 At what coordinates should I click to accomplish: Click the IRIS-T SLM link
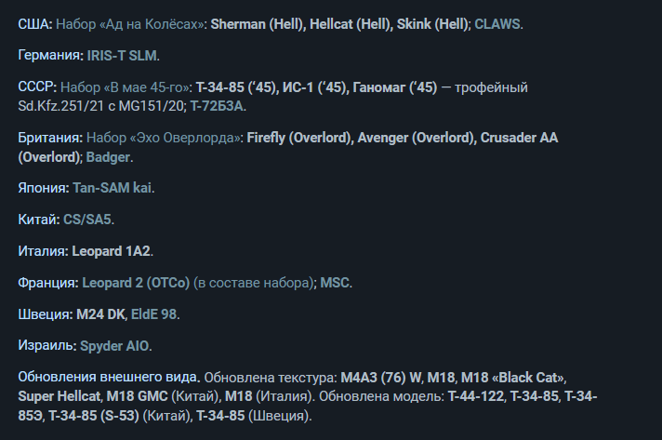point(125,56)
